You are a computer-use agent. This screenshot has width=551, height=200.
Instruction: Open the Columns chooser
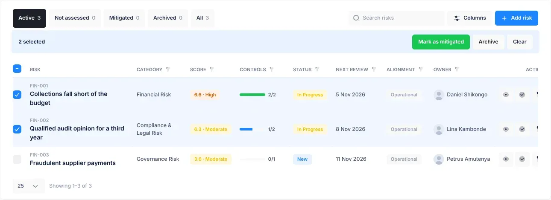[470, 18]
